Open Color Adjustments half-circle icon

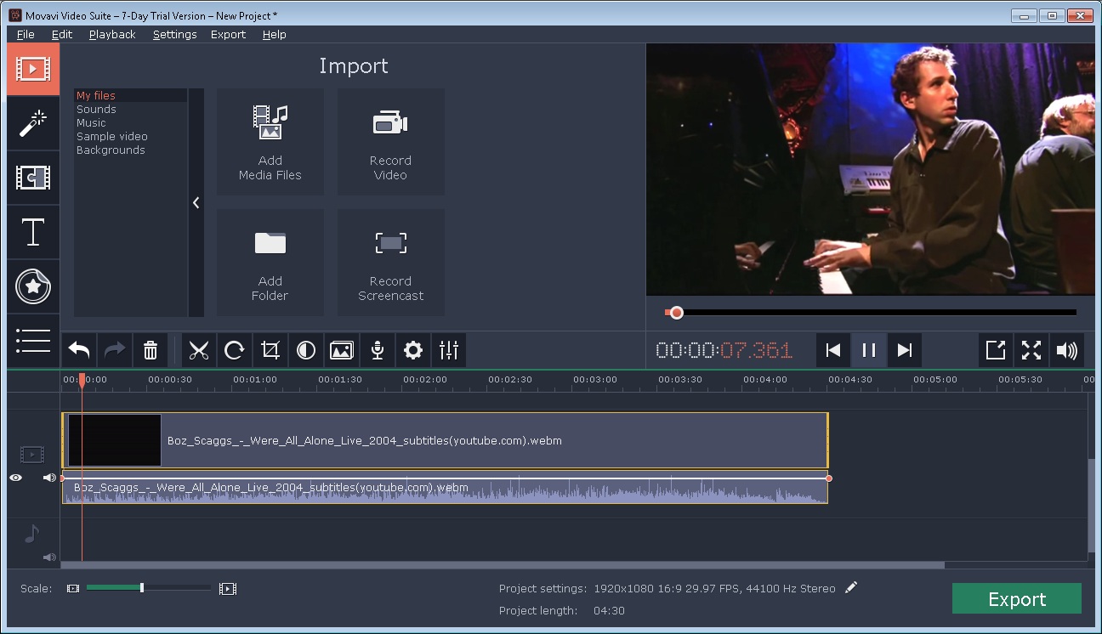306,350
